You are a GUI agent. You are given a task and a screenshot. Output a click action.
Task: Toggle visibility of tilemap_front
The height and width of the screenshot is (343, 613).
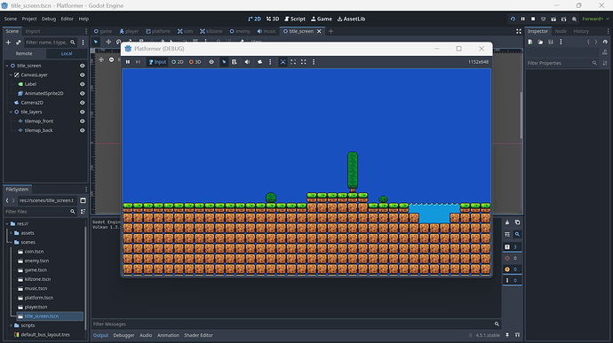pos(82,121)
